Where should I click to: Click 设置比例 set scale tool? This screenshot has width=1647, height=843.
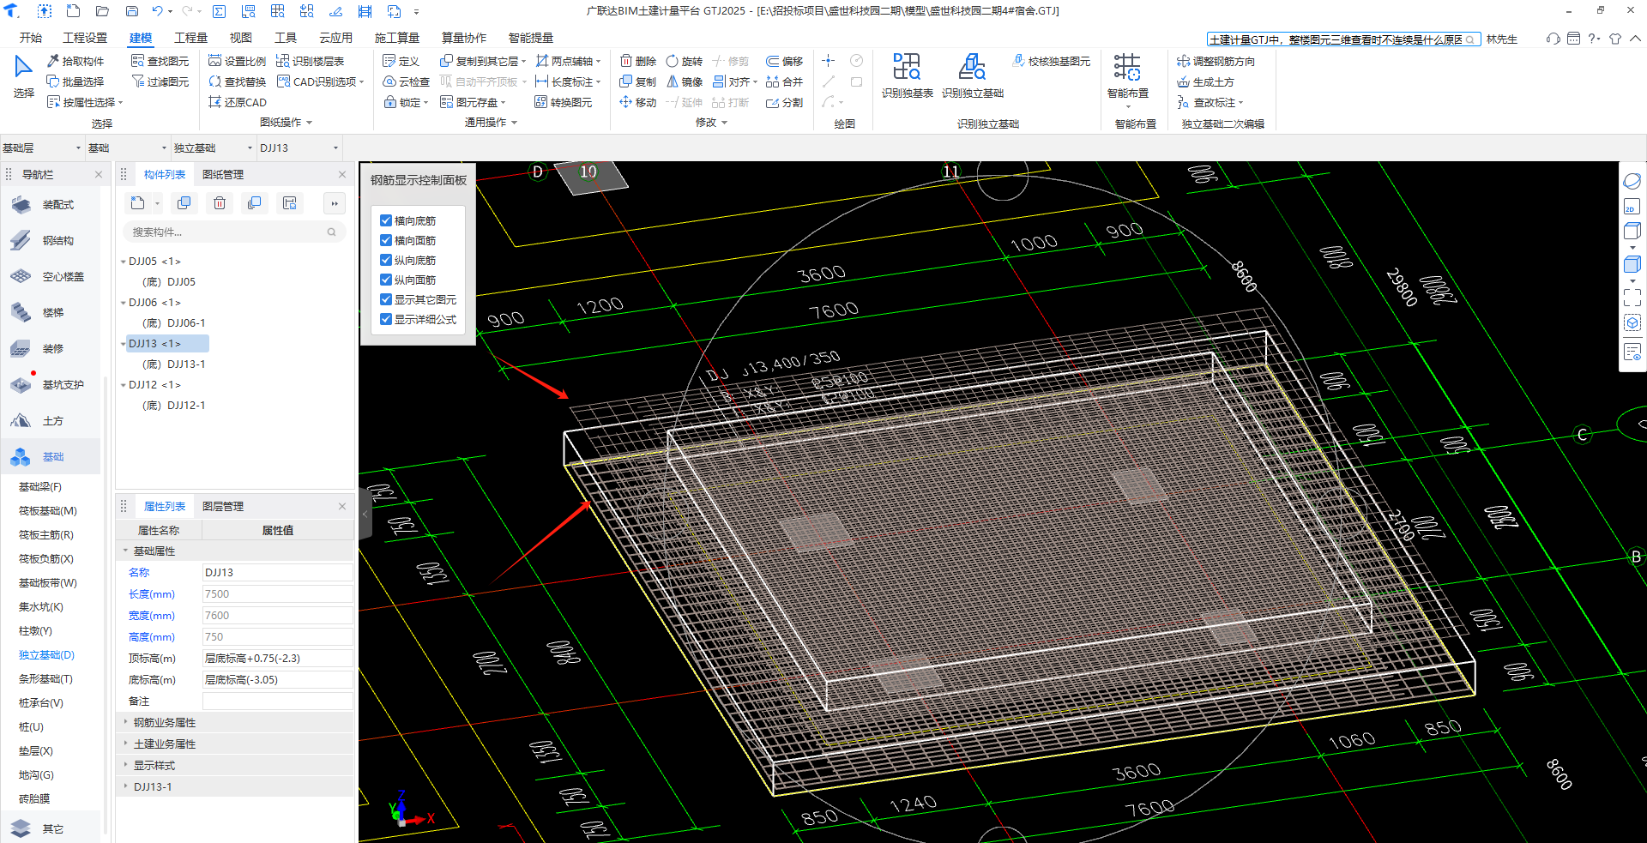point(237,61)
